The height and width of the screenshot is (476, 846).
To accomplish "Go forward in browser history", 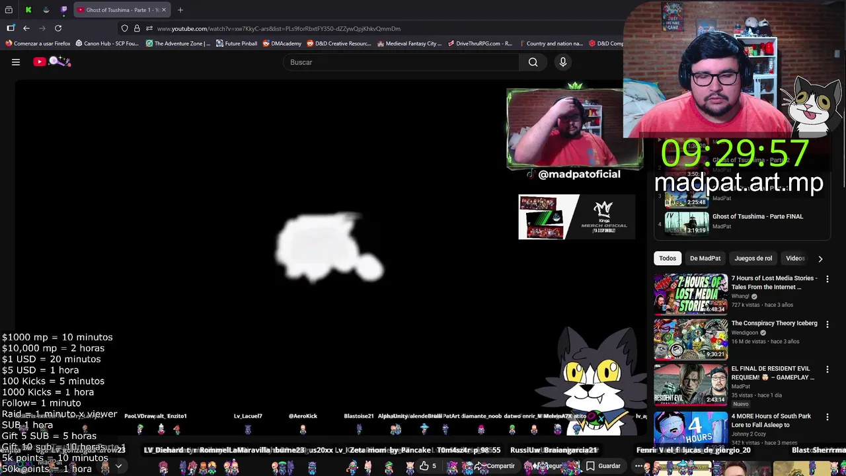I will [x=42, y=28].
